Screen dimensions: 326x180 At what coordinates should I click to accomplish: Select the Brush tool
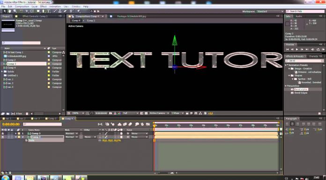(55, 11)
